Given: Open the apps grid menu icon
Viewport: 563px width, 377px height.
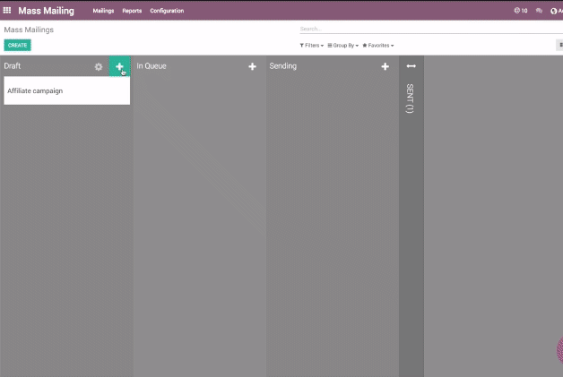Looking at the screenshot, I should (x=7, y=11).
